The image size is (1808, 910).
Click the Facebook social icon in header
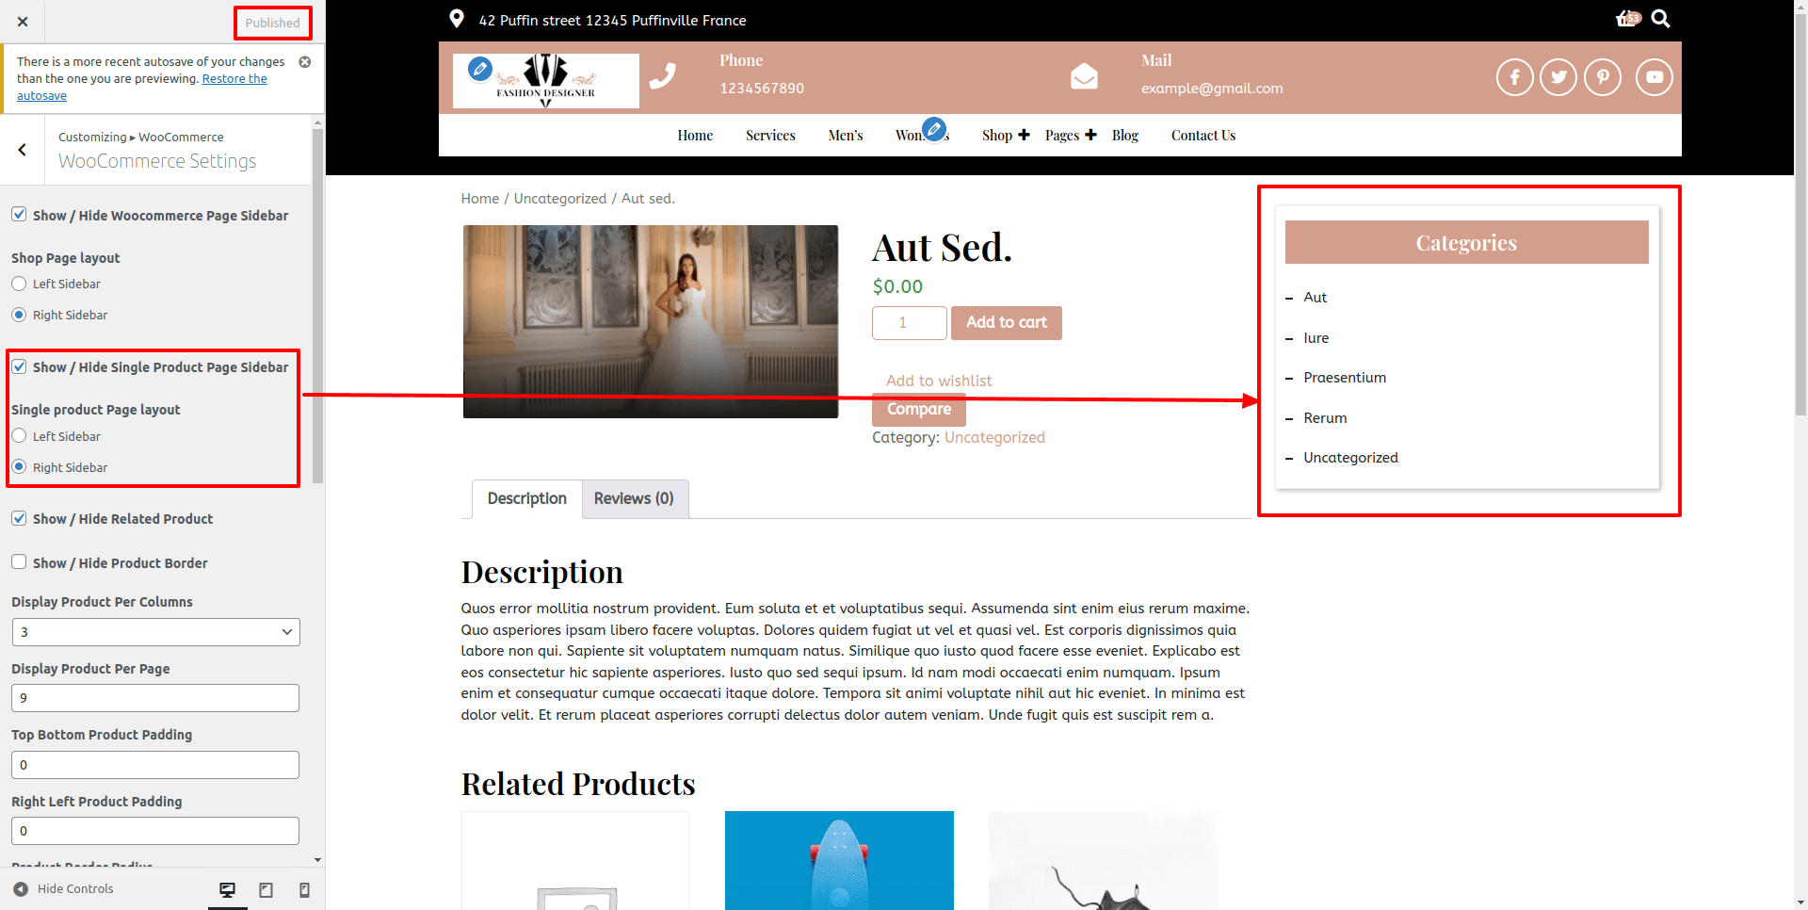[1514, 77]
